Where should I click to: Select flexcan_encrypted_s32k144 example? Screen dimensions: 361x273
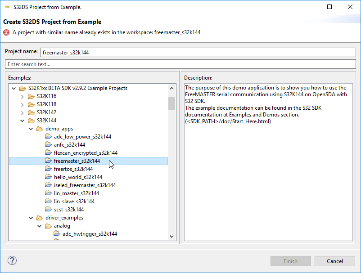(x=86, y=153)
